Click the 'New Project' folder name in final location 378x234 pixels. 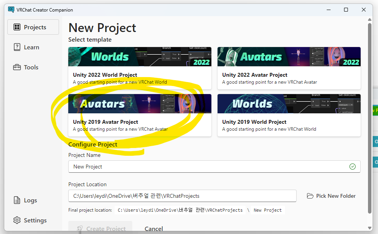click(268, 210)
